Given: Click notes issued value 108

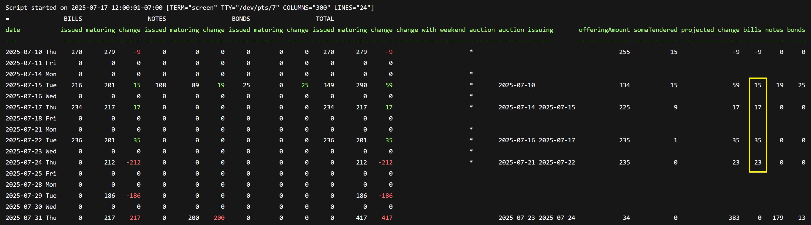Looking at the screenshot, I should coord(161,85).
